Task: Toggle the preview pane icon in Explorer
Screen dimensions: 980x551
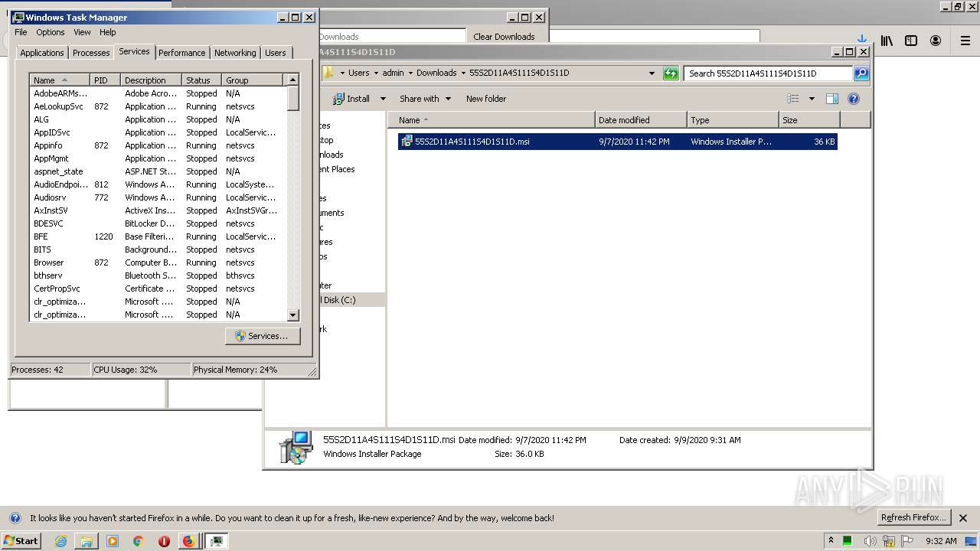Action: click(832, 99)
